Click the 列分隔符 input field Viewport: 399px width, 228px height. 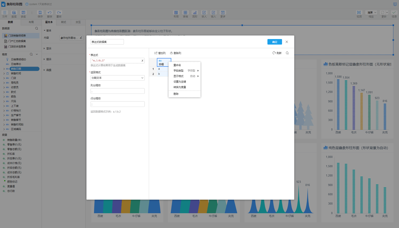pos(117,91)
